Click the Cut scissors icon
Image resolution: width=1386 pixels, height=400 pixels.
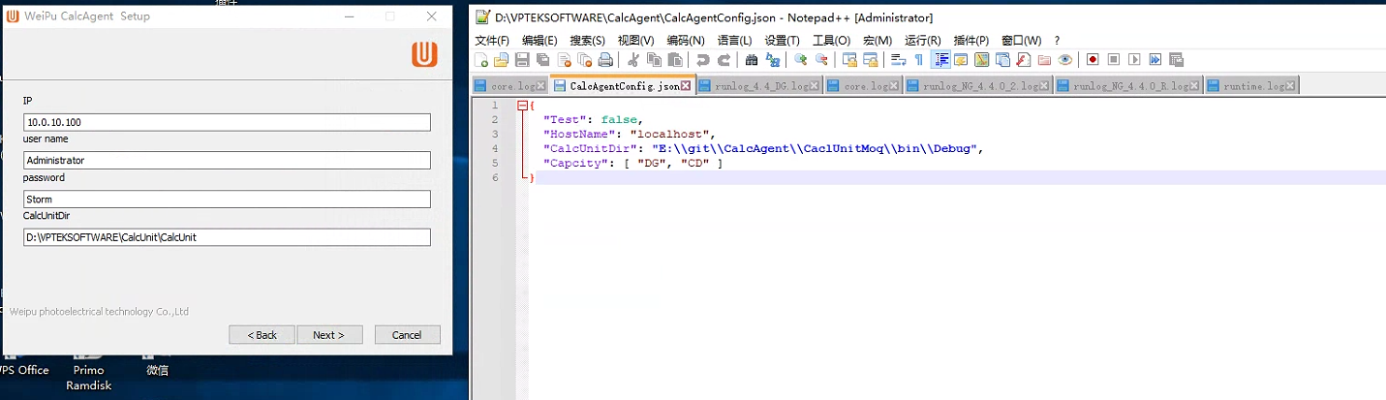pos(632,59)
